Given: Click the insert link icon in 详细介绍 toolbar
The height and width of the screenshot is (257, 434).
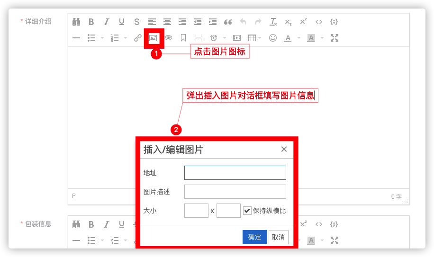Looking at the screenshot, I should pyautogui.click(x=138, y=38).
